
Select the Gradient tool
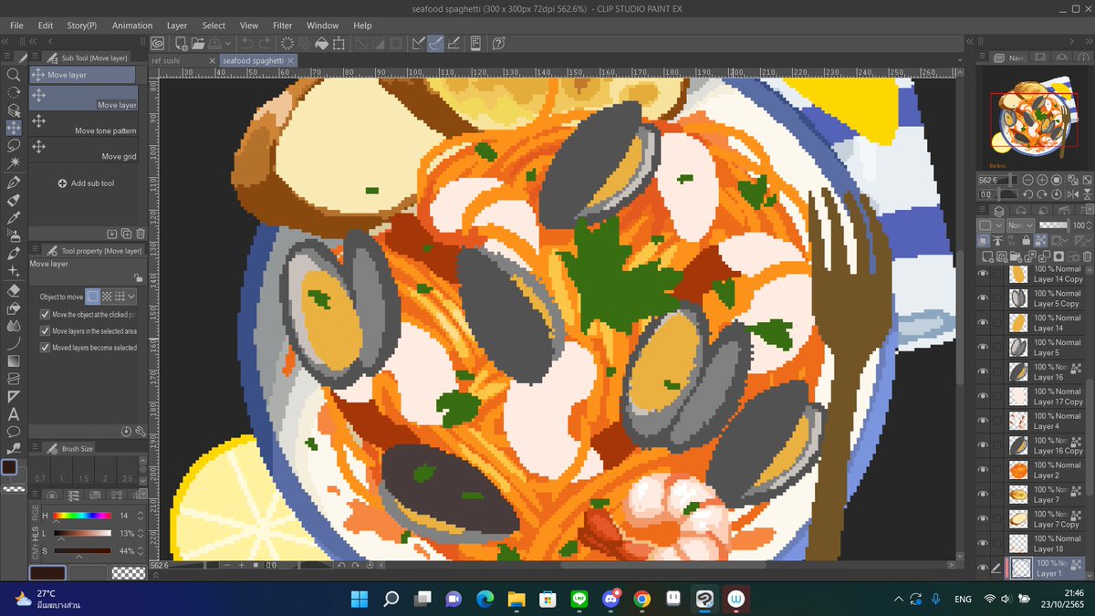(14, 360)
